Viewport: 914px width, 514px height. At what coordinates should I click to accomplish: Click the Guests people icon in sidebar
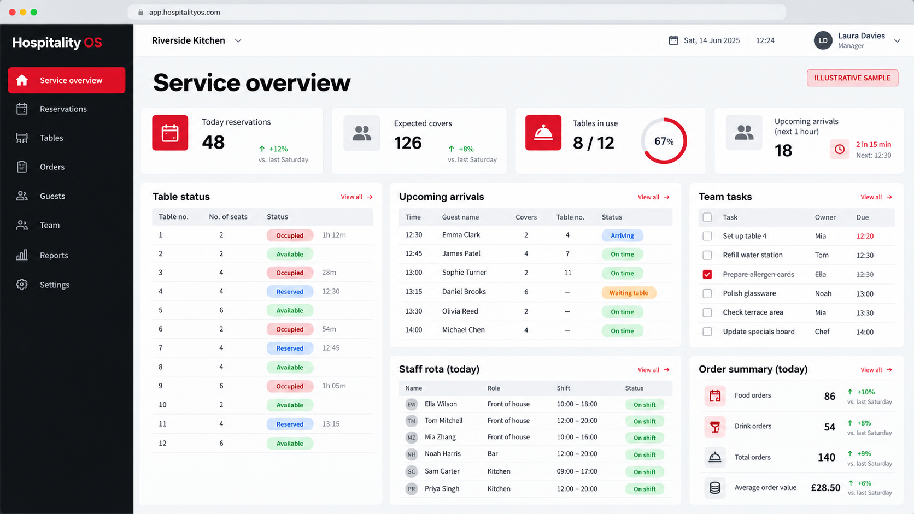click(22, 196)
